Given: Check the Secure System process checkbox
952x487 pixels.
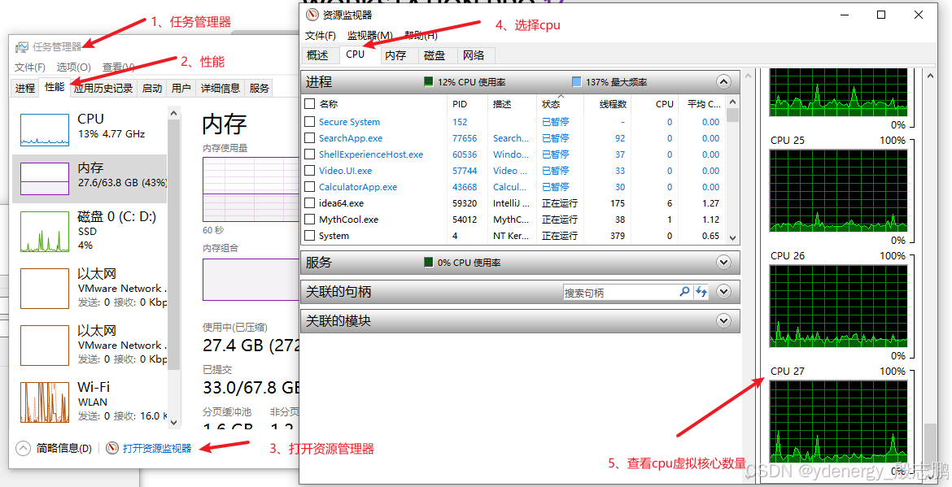Looking at the screenshot, I should (x=310, y=122).
